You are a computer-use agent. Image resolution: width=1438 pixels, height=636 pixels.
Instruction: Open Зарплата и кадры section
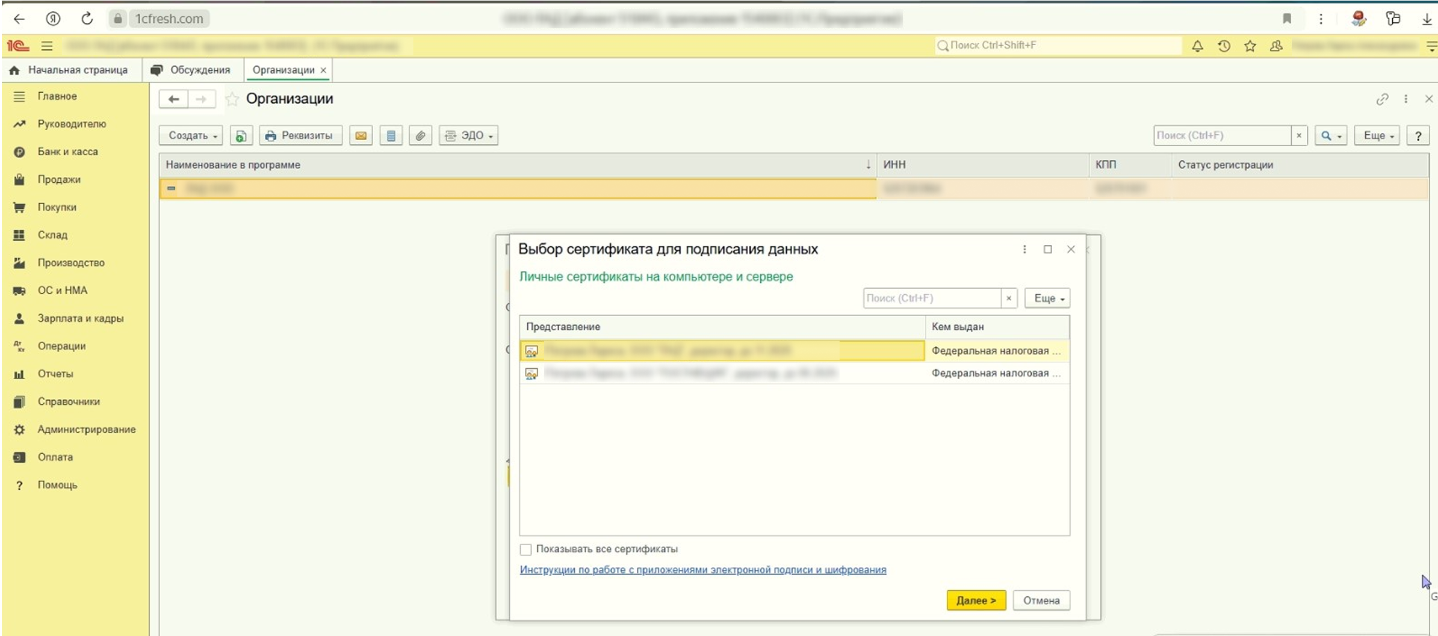80,318
